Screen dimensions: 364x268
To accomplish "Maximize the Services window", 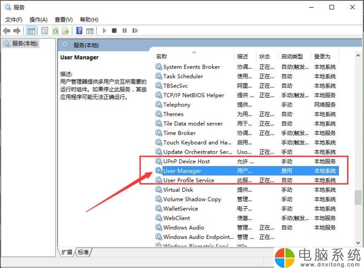I will pyautogui.click(x=332, y=7).
